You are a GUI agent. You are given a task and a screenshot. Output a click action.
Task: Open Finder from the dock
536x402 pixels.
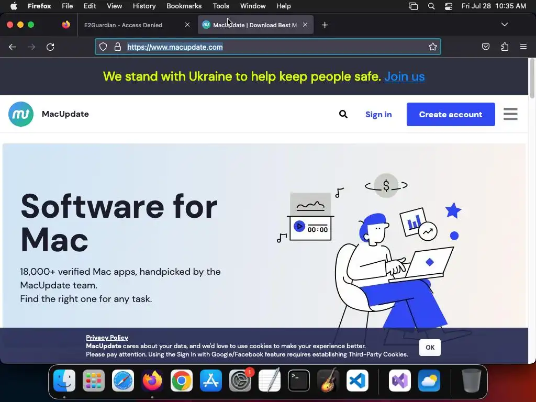coord(64,381)
